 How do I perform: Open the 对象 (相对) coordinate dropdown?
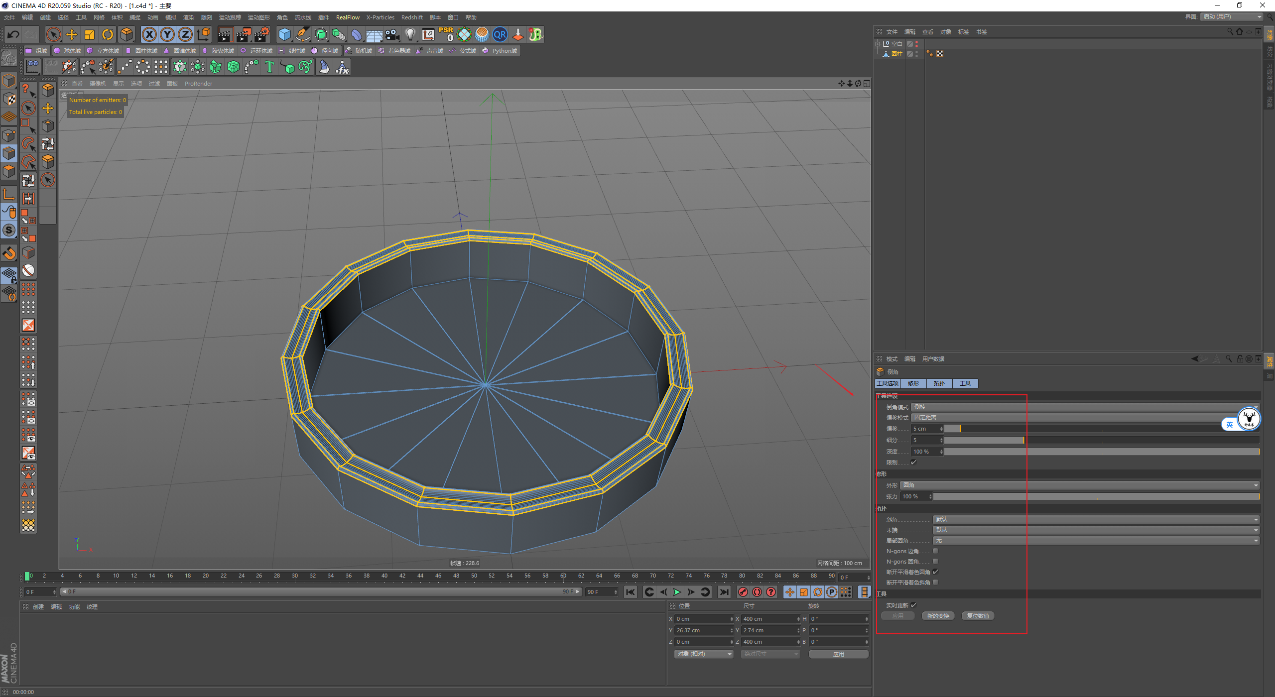click(704, 654)
